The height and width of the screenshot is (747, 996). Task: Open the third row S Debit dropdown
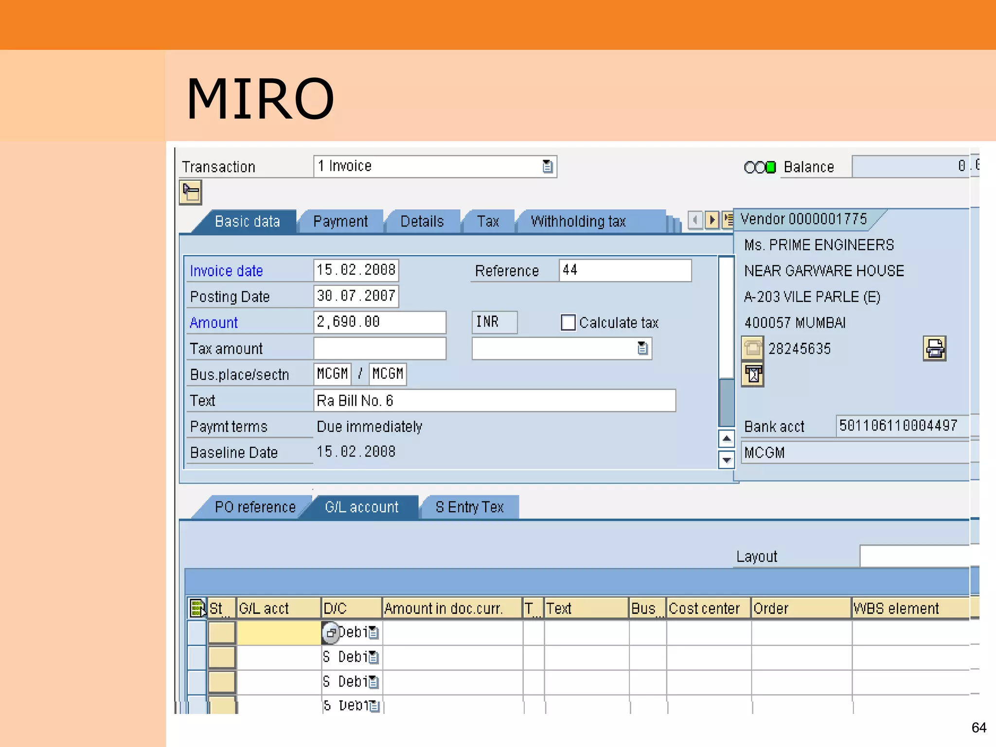pyautogui.click(x=373, y=682)
